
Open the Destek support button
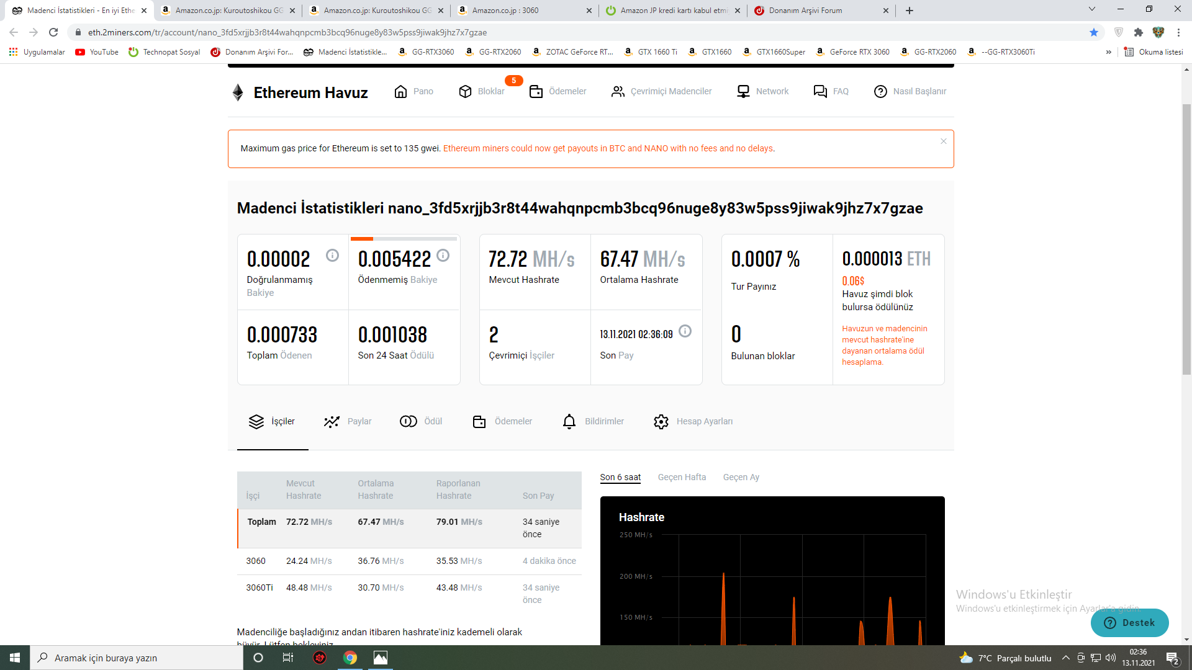point(1129,623)
